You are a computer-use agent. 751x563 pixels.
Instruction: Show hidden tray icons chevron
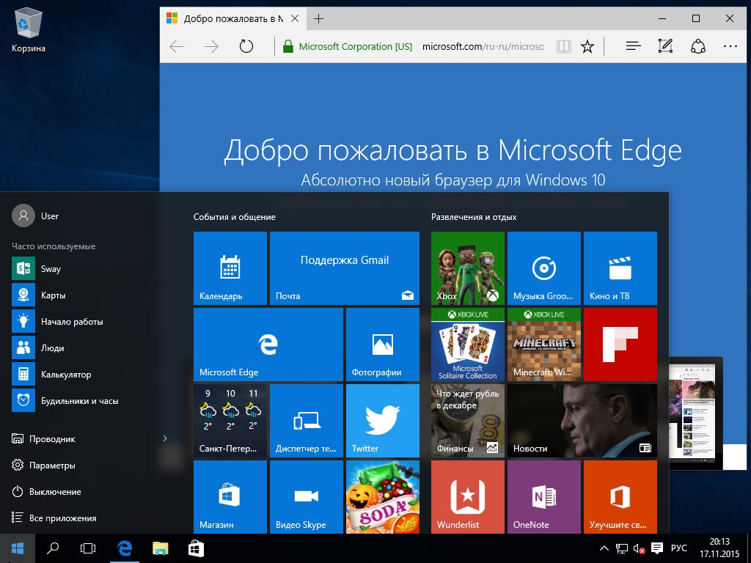604,548
